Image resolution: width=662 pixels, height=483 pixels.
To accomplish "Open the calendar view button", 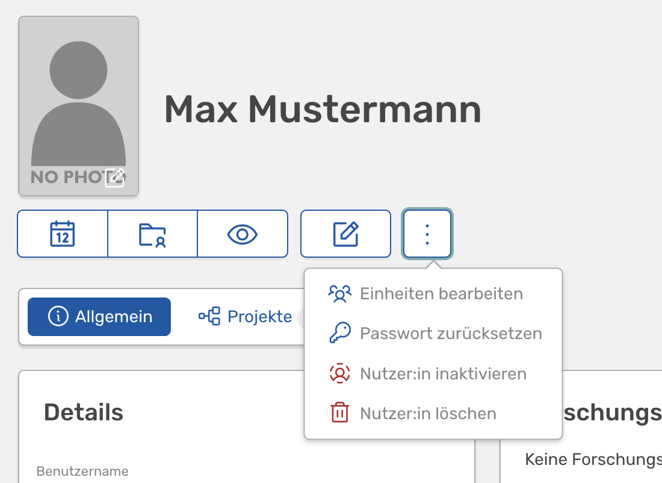I will point(63,234).
